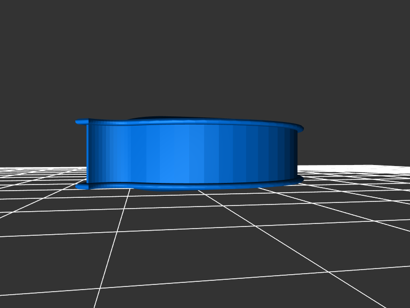410x308 pixels.
Task: Click the empty background in the top-right corner
Action: (x=389, y=20)
